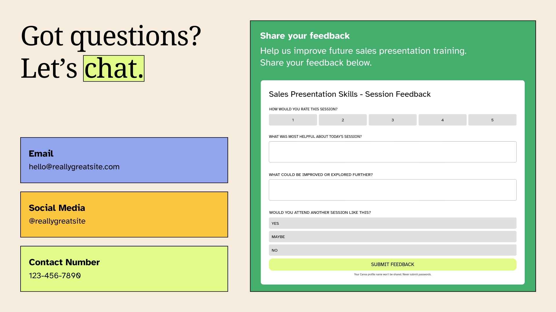Screen dimensions: 556x312
Task: Rate the session 1
Action: [x=293, y=120]
